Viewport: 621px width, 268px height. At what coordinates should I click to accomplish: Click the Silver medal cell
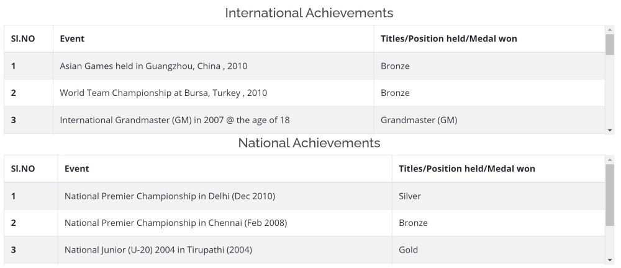click(410, 196)
